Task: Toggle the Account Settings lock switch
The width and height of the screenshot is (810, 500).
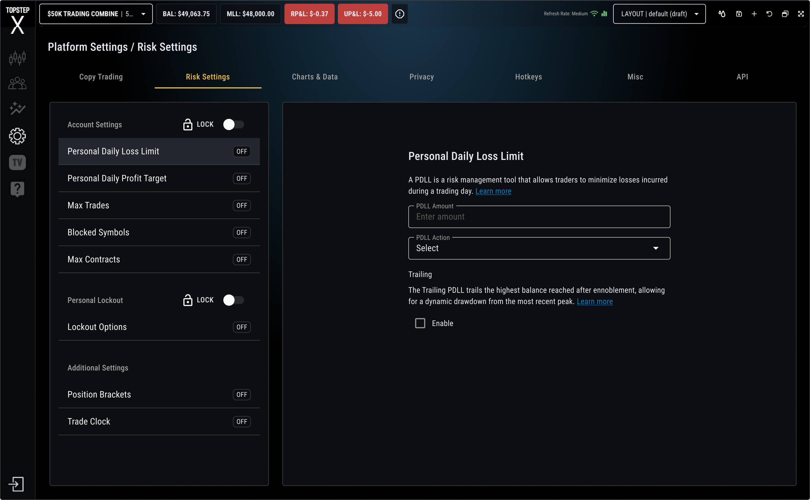Action: point(234,124)
